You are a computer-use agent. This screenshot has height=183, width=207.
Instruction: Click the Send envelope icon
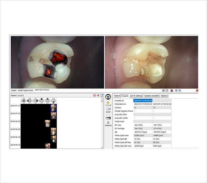pyautogui.click(x=108, y=109)
